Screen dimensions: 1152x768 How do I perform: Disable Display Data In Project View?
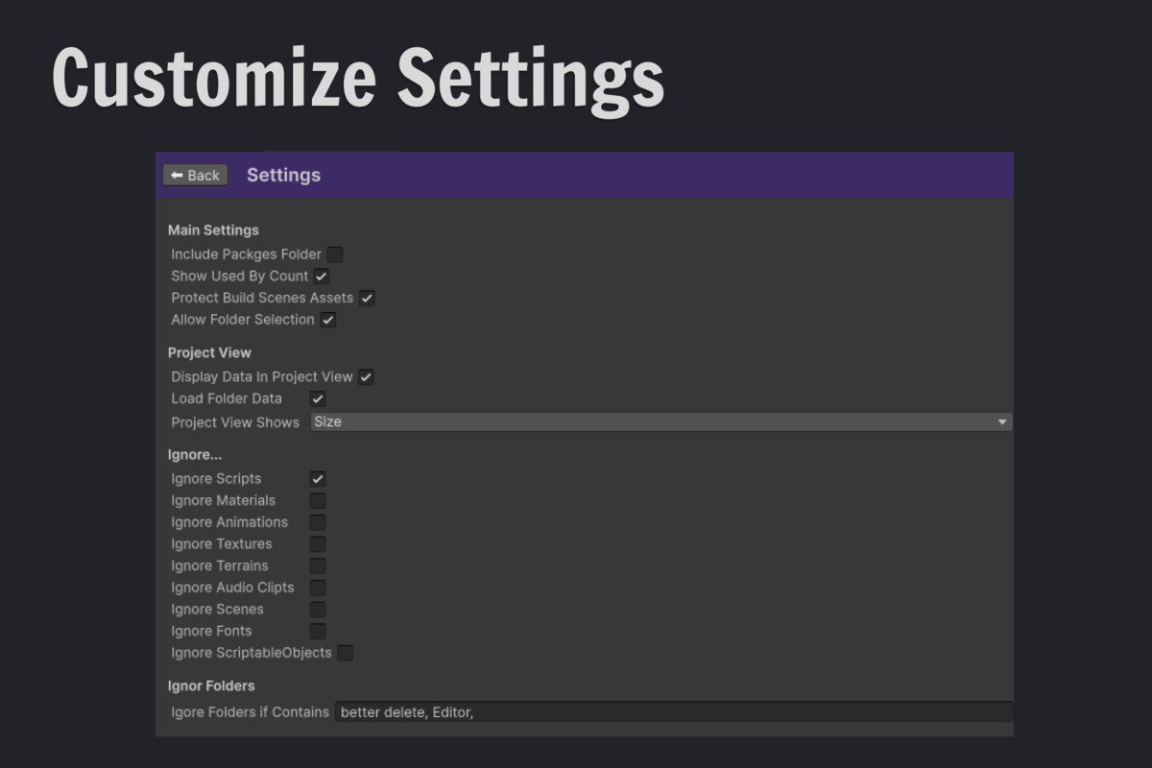366,376
